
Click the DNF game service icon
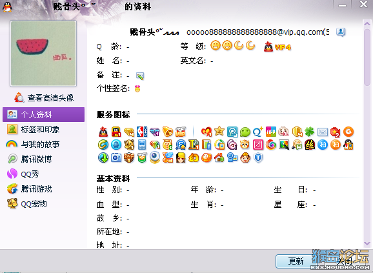pyautogui.click(x=129, y=157)
